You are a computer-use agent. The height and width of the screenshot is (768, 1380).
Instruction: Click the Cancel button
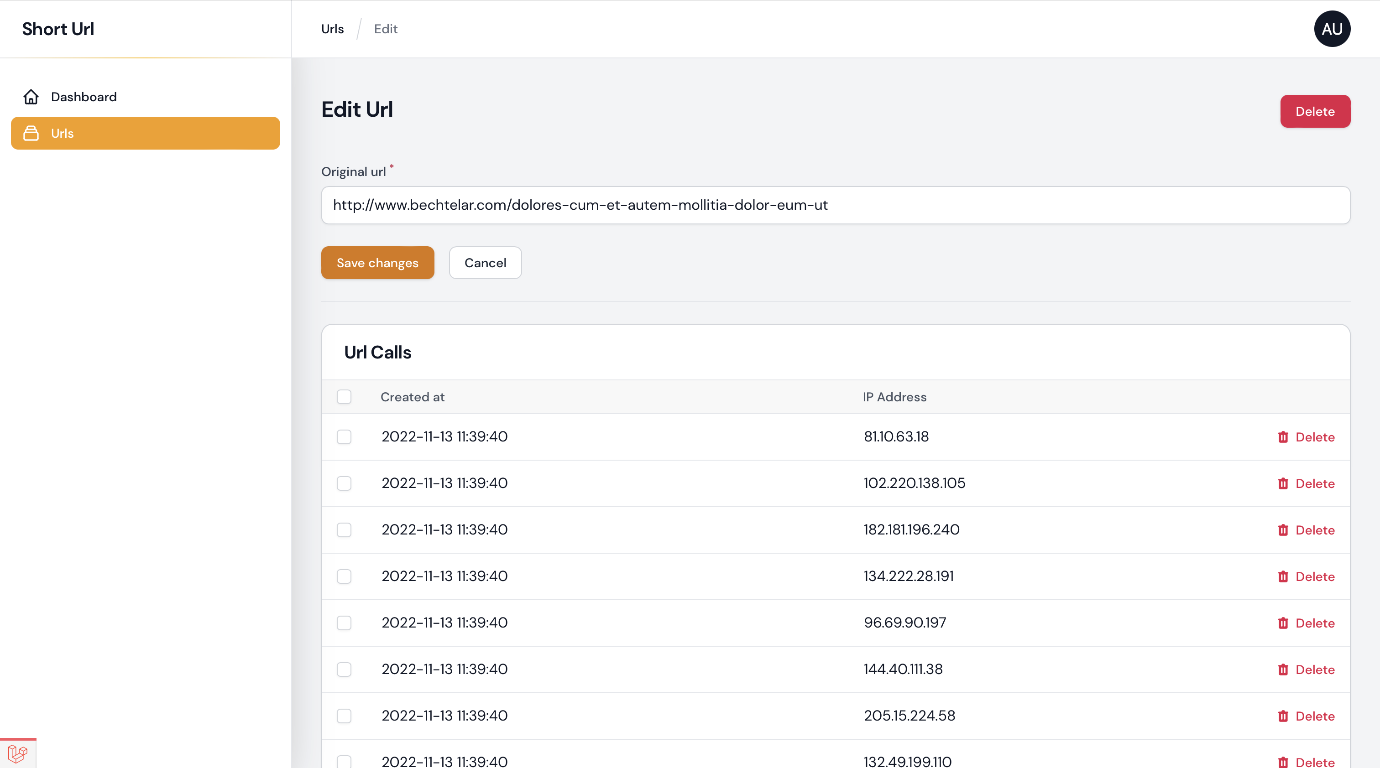[485, 263]
